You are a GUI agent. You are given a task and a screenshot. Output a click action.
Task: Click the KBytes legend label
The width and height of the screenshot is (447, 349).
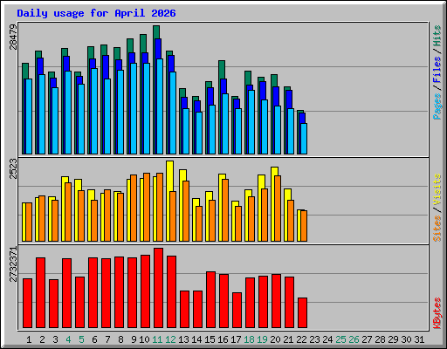(437, 313)
